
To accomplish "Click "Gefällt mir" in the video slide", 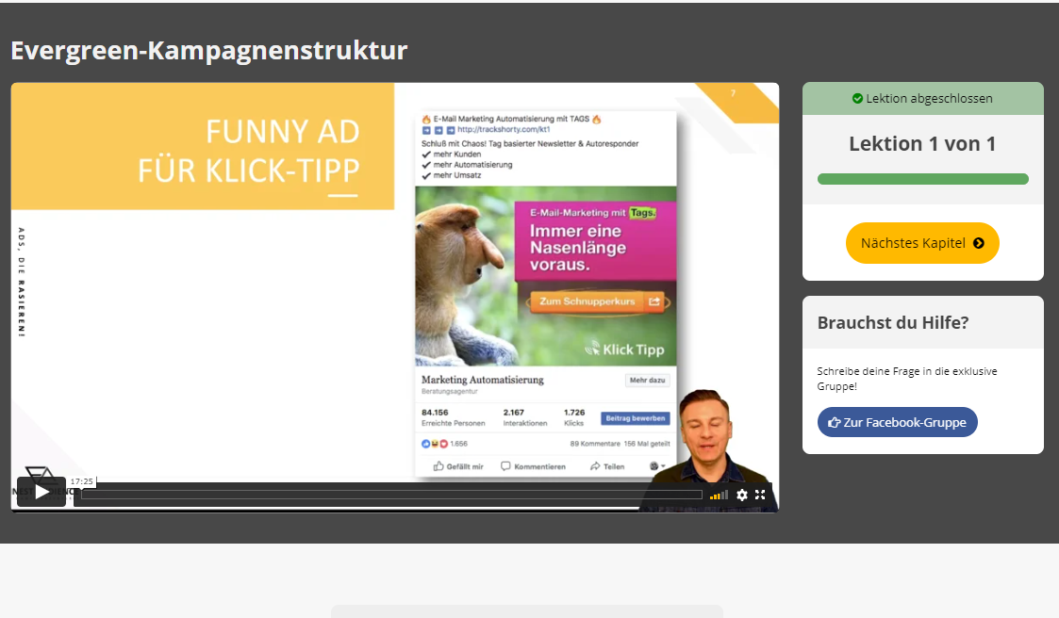I will click(x=458, y=466).
